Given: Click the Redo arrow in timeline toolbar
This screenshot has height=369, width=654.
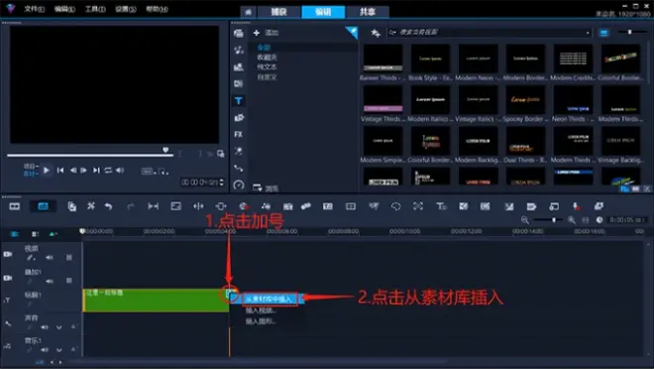Looking at the screenshot, I should tap(131, 206).
